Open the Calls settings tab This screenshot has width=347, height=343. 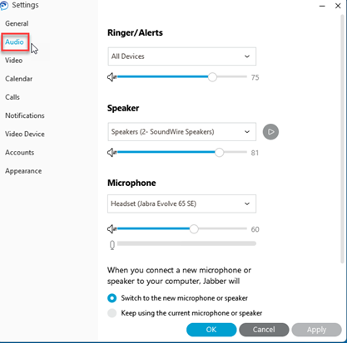[x=12, y=97]
